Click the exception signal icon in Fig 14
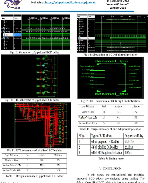The width and height of the screenshot is (148, 183). point(79,31)
